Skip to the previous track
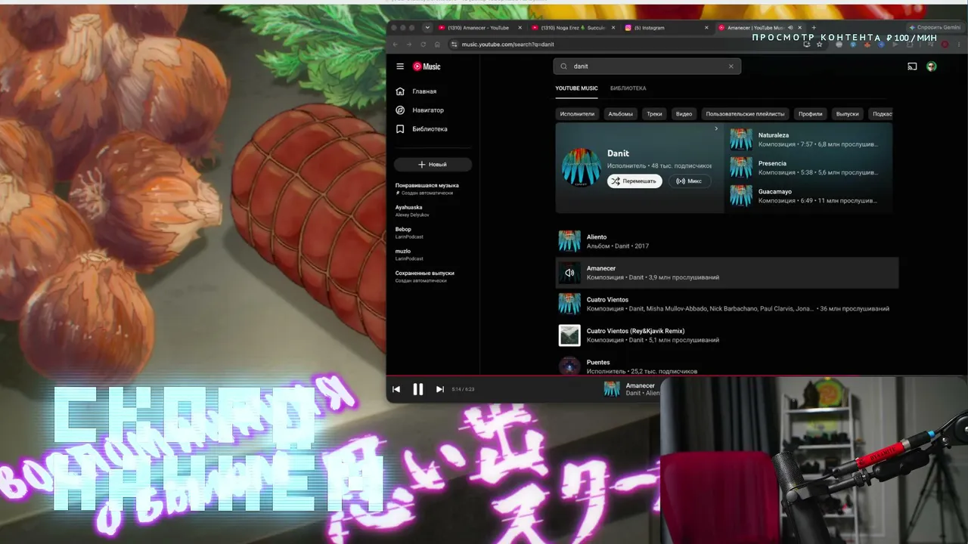Viewport: 968px width, 544px height. [396, 389]
